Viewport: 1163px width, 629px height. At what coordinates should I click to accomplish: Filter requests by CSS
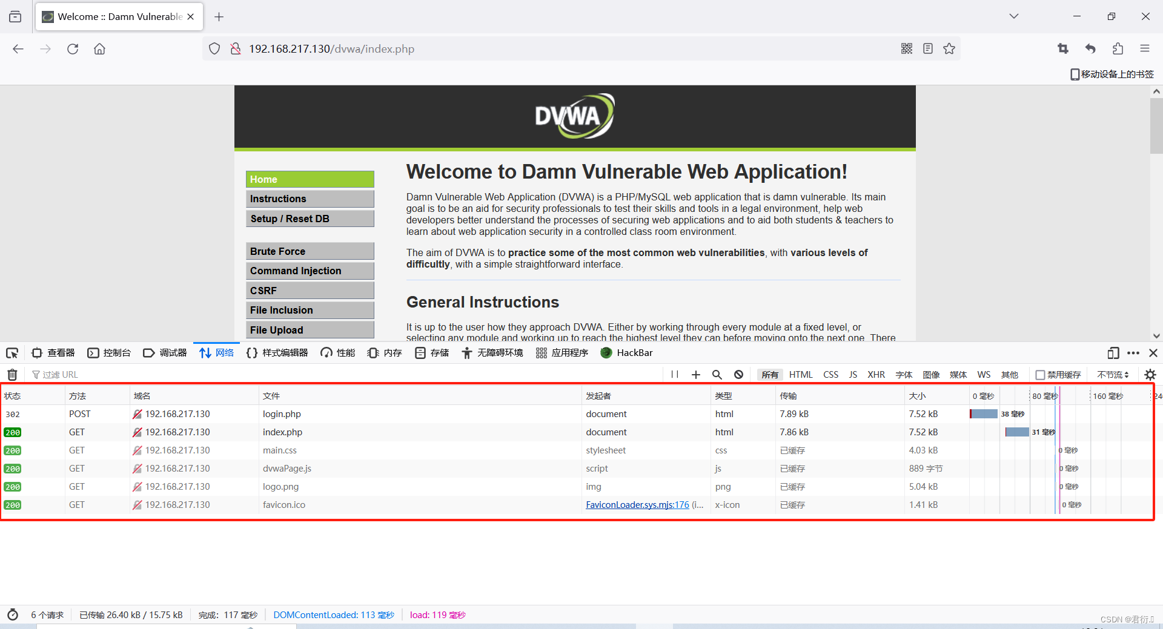click(x=831, y=375)
